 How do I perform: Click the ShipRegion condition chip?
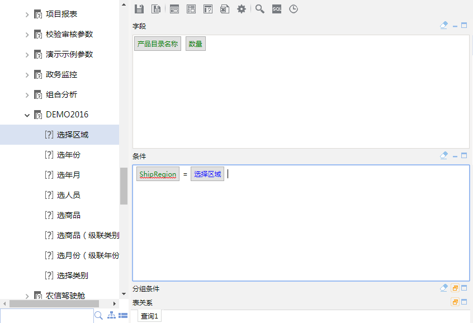[158, 174]
